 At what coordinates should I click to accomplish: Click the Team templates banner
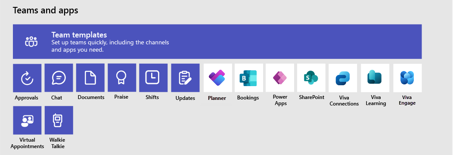pos(217,42)
